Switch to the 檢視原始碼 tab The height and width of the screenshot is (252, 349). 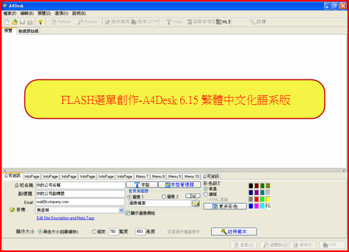click(x=28, y=31)
